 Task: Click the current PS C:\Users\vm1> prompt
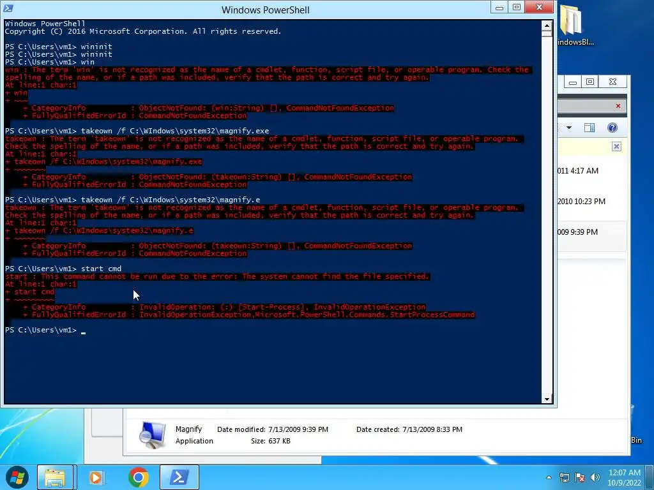click(41, 330)
